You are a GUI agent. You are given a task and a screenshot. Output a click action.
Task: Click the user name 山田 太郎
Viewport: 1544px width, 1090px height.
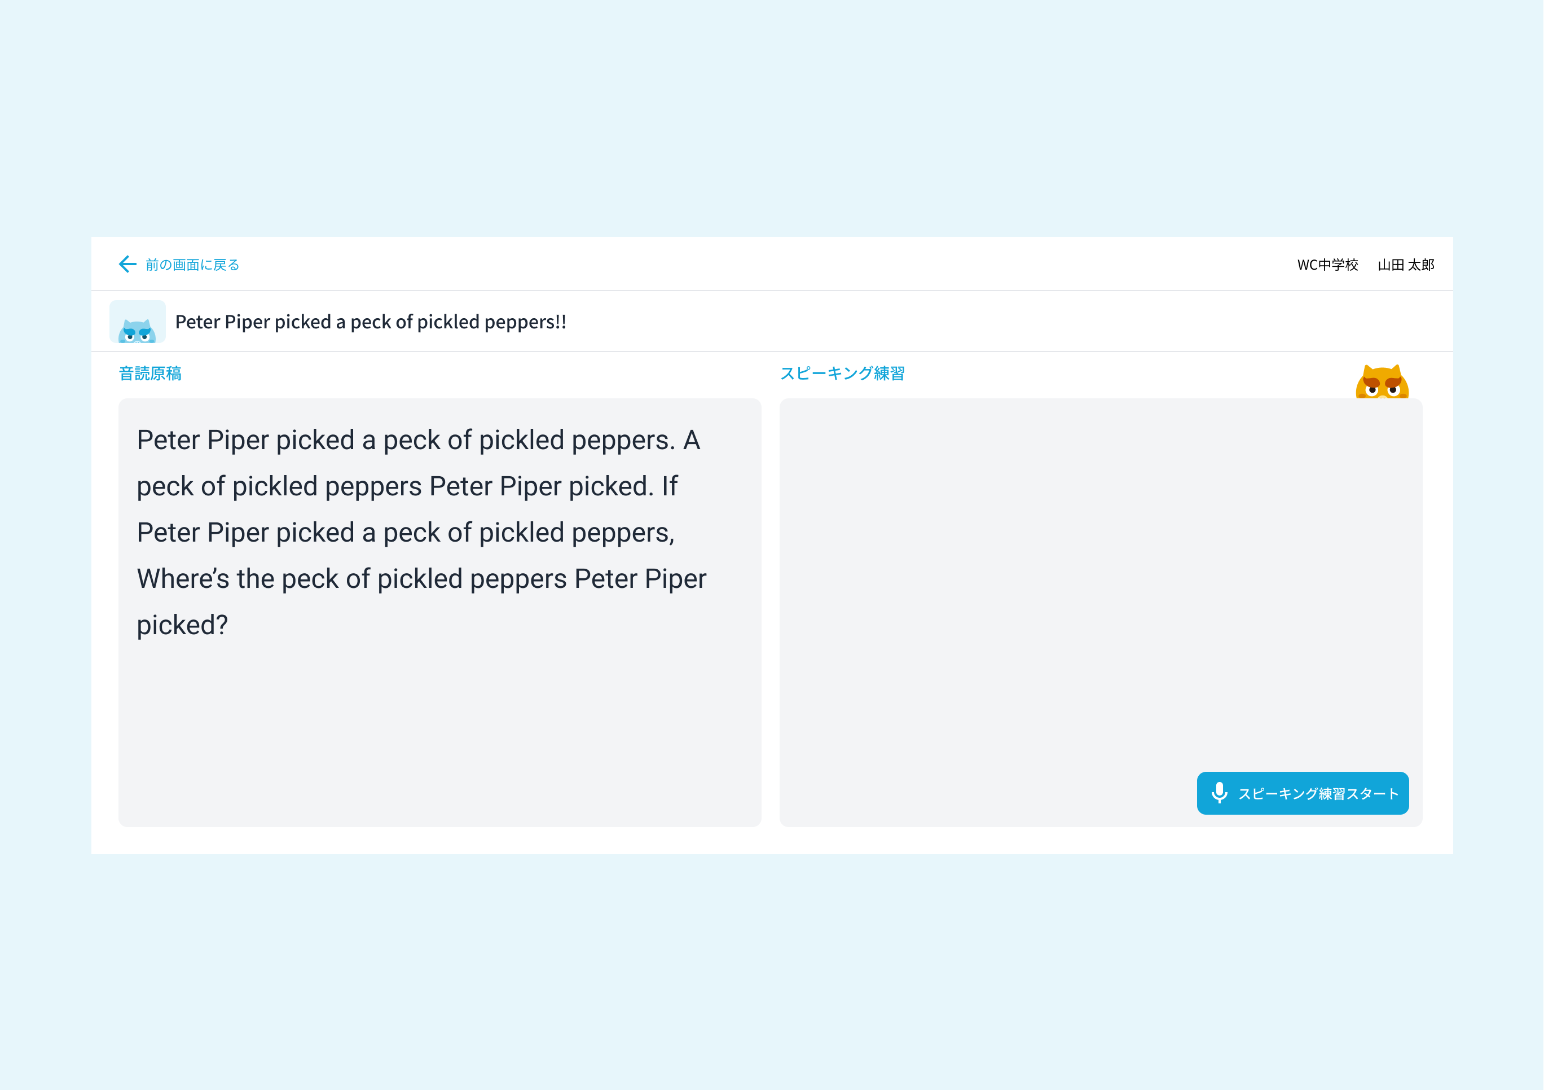(1405, 265)
